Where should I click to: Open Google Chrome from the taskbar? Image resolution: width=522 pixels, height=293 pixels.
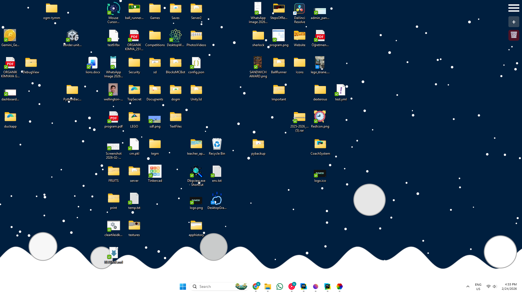click(x=256, y=286)
